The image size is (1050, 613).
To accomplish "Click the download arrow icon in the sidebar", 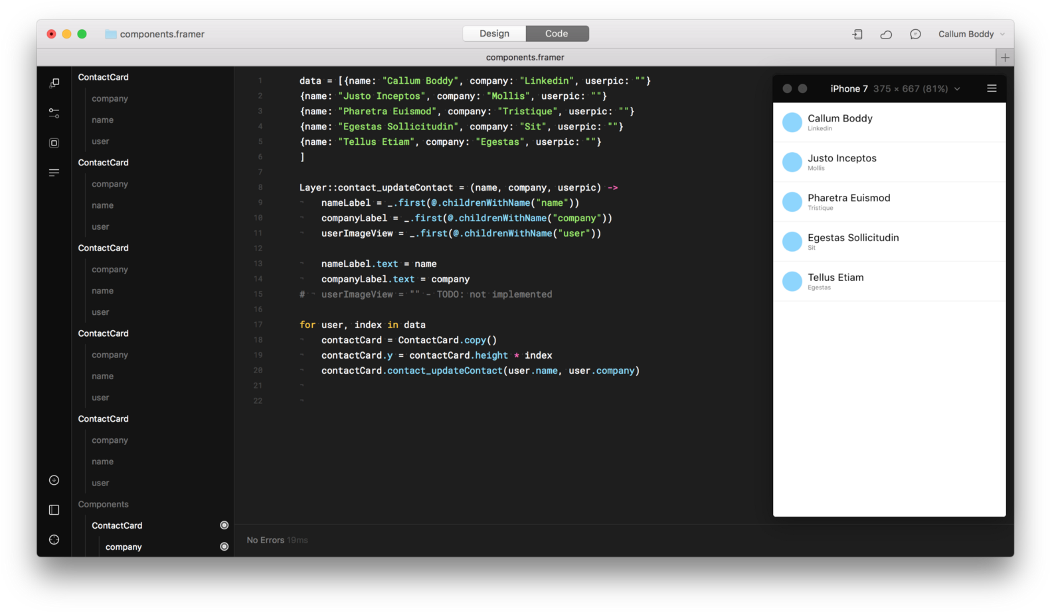I will 54,480.
